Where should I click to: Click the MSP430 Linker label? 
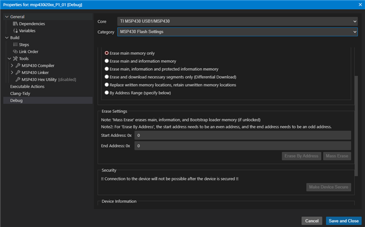pos(35,72)
